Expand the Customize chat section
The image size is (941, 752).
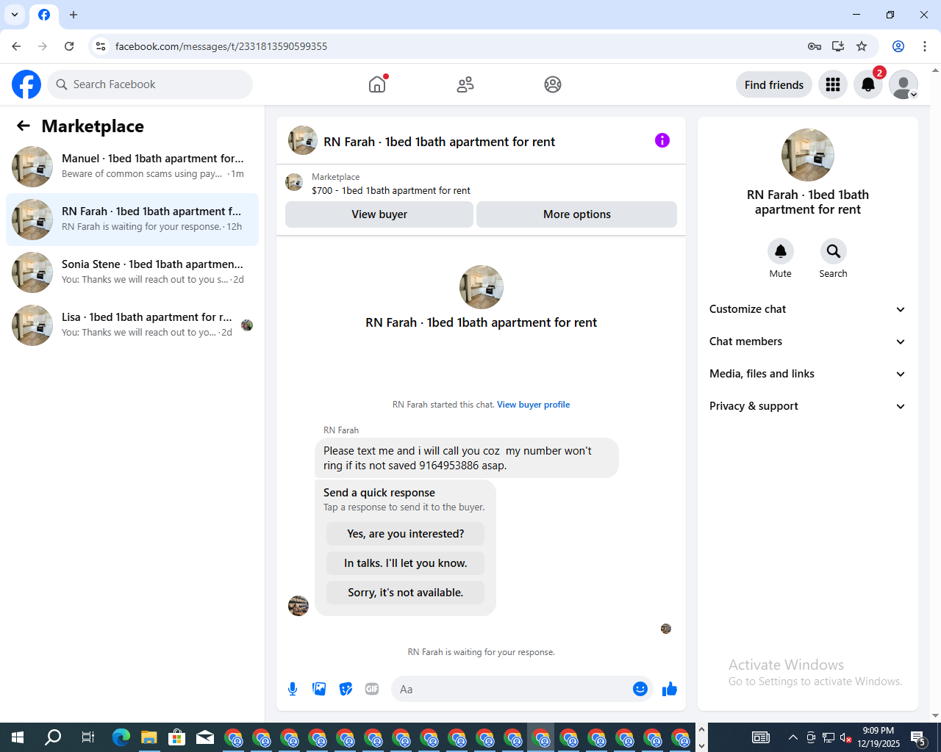pyautogui.click(x=807, y=309)
